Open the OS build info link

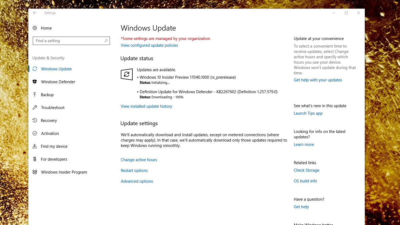pos(305,181)
